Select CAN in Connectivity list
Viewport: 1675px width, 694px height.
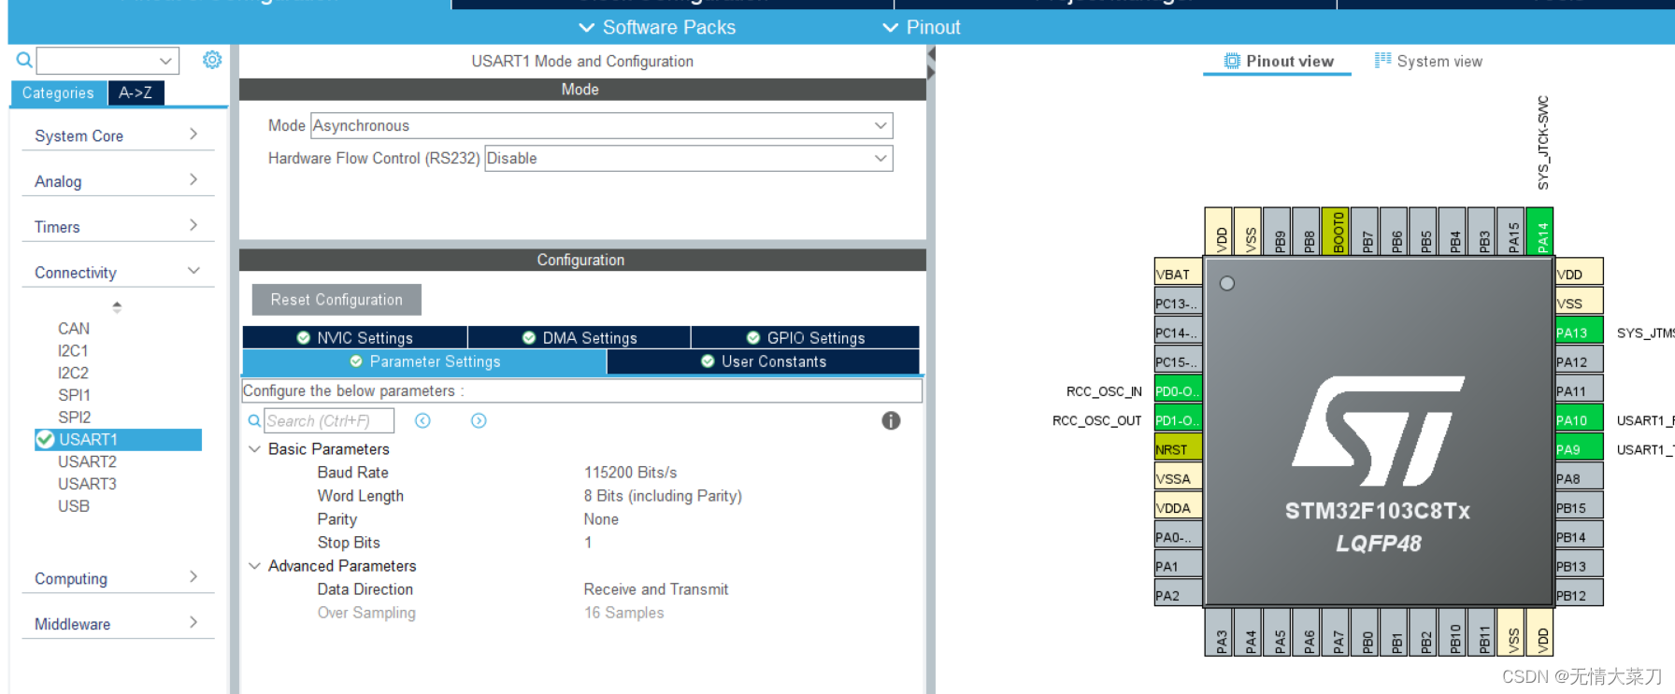(74, 329)
